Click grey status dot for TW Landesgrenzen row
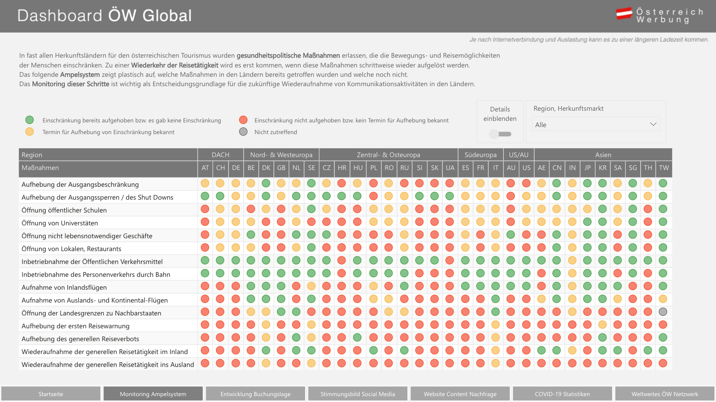Image resolution: width=716 pixels, height=402 pixels. pyautogui.click(x=663, y=312)
